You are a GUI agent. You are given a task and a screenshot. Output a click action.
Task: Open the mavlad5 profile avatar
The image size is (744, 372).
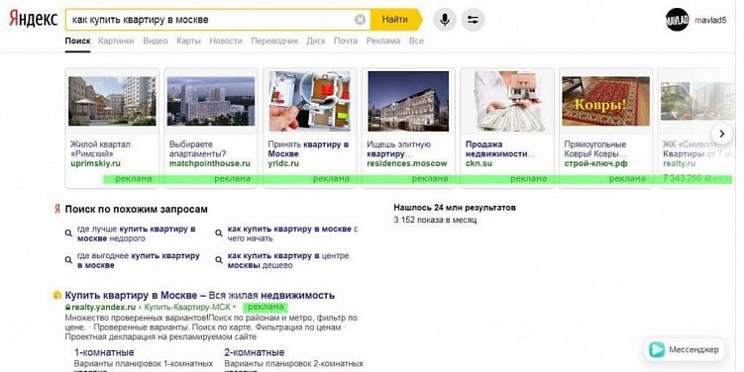[677, 20]
